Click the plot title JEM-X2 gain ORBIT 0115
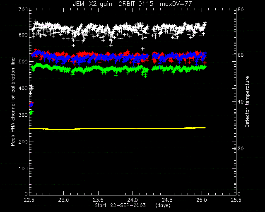The image size is (265, 212). point(113,4)
